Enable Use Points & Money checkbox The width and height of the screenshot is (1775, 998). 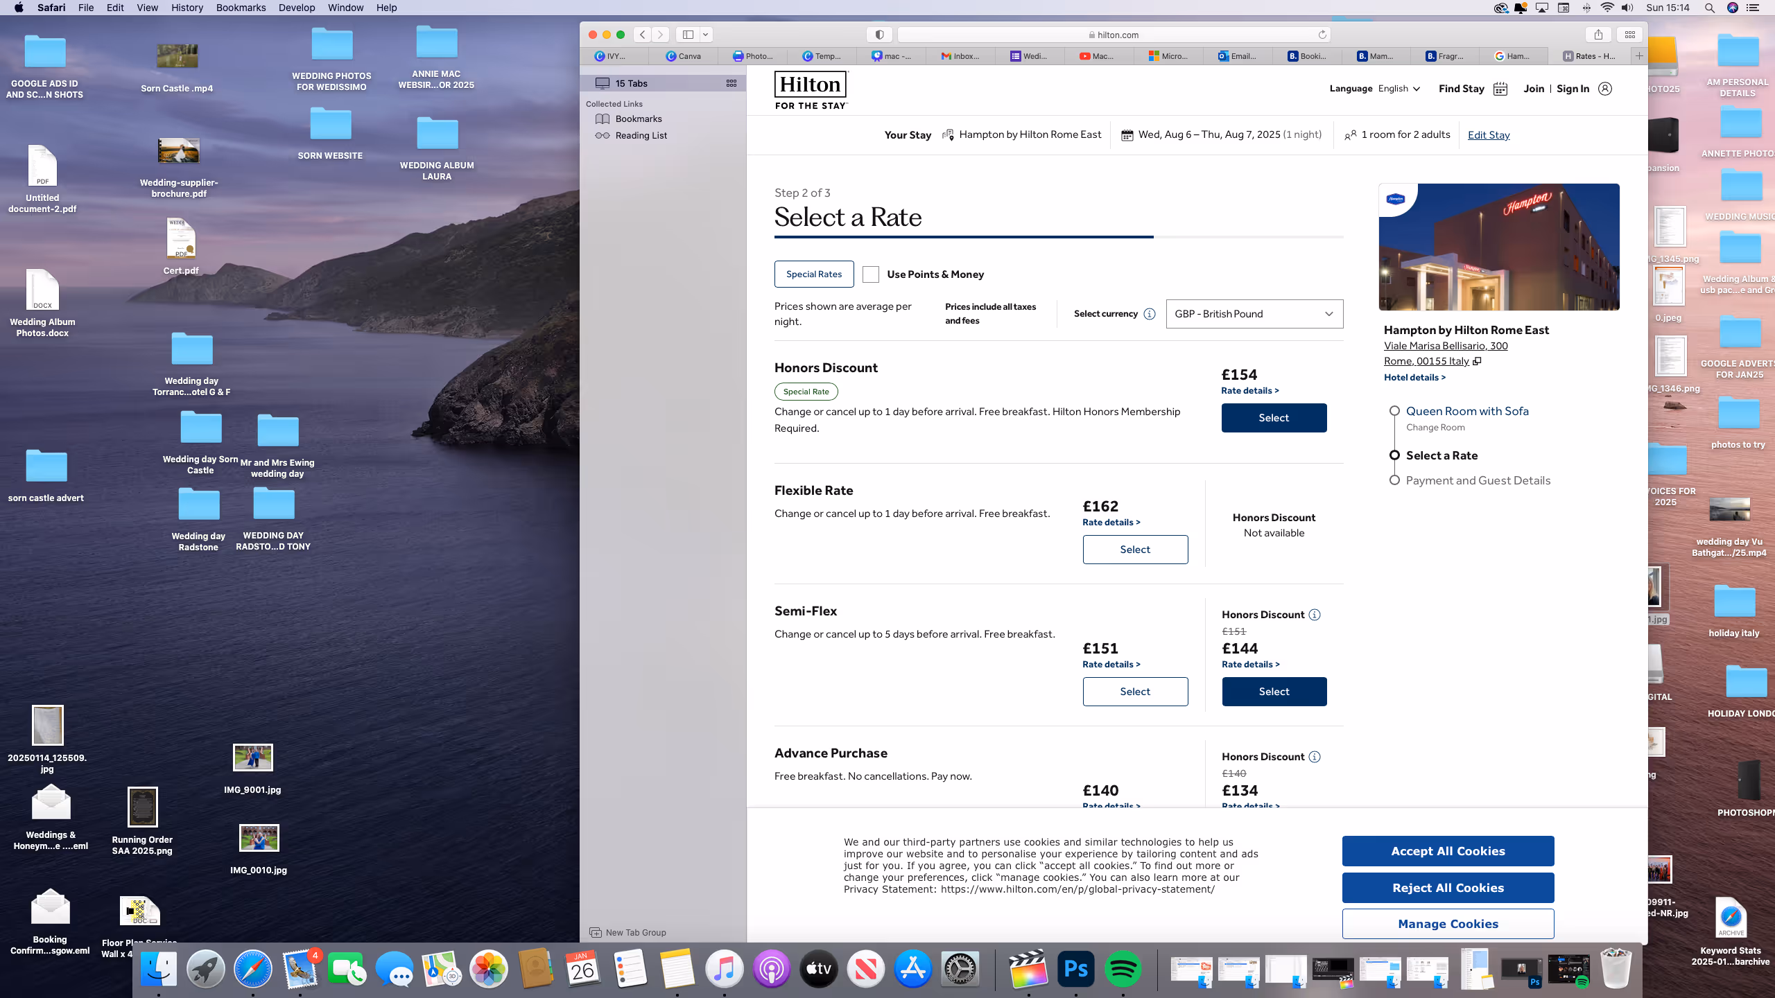870,274
